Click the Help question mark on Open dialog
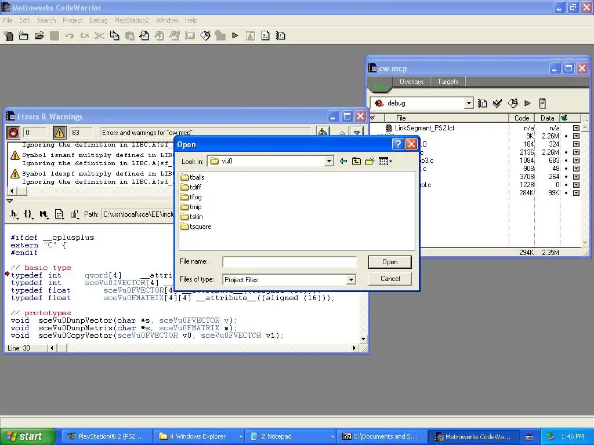594x445 pixels. click(397, 144)
